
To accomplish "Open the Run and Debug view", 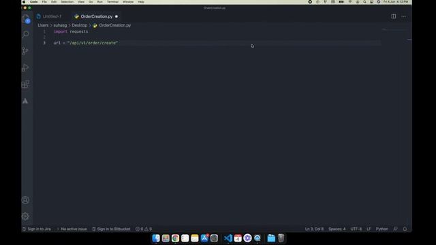I will tap(25, 67).
